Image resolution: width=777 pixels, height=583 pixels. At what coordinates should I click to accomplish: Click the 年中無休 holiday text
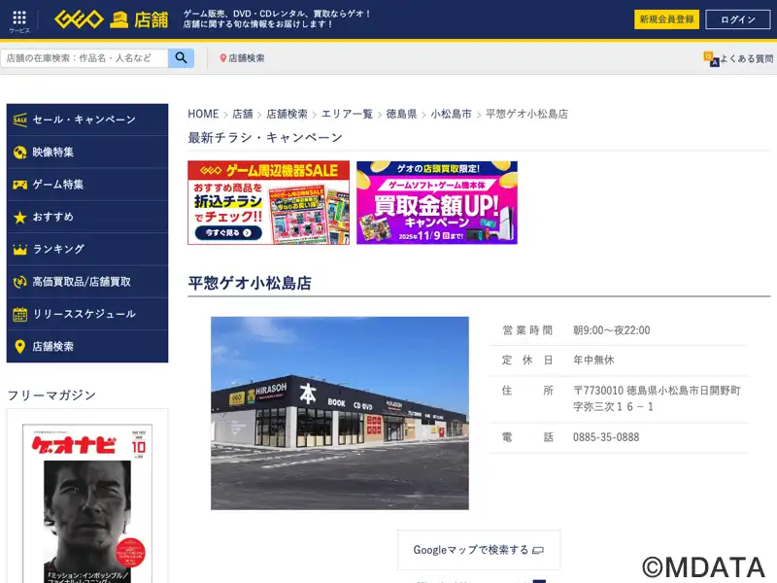(593, 360)
